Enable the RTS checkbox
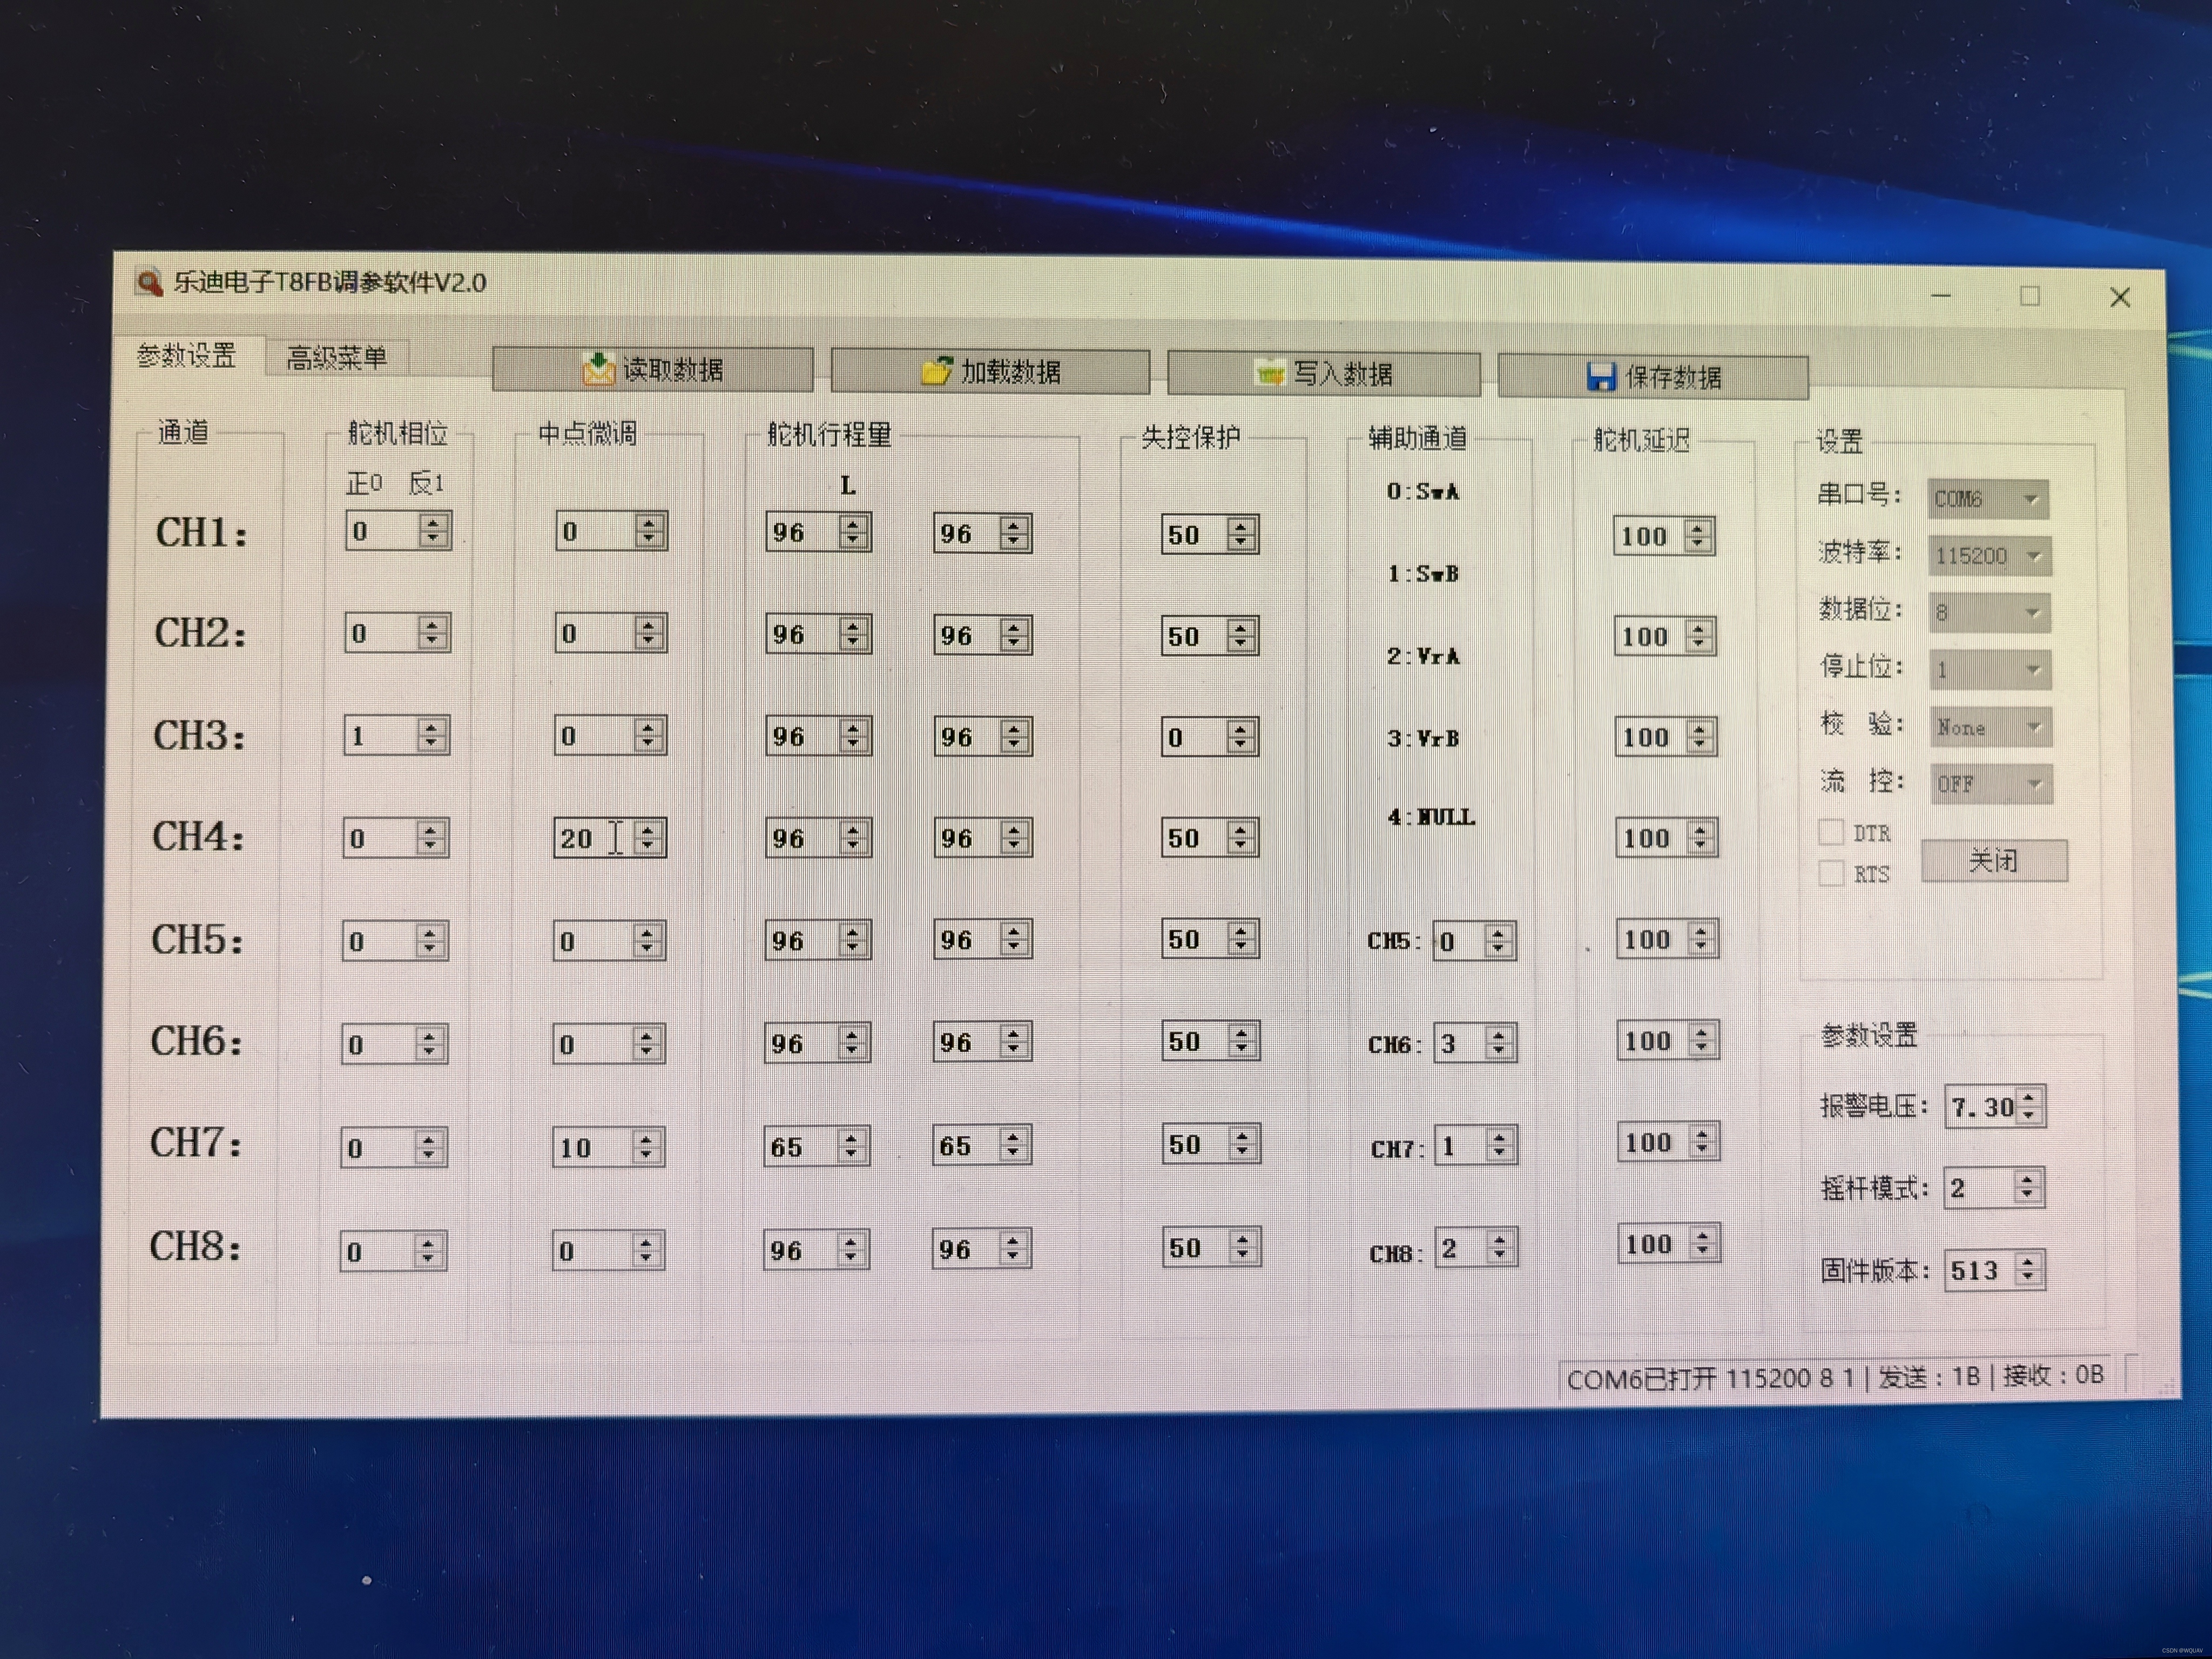 (x=1831, y=873)
